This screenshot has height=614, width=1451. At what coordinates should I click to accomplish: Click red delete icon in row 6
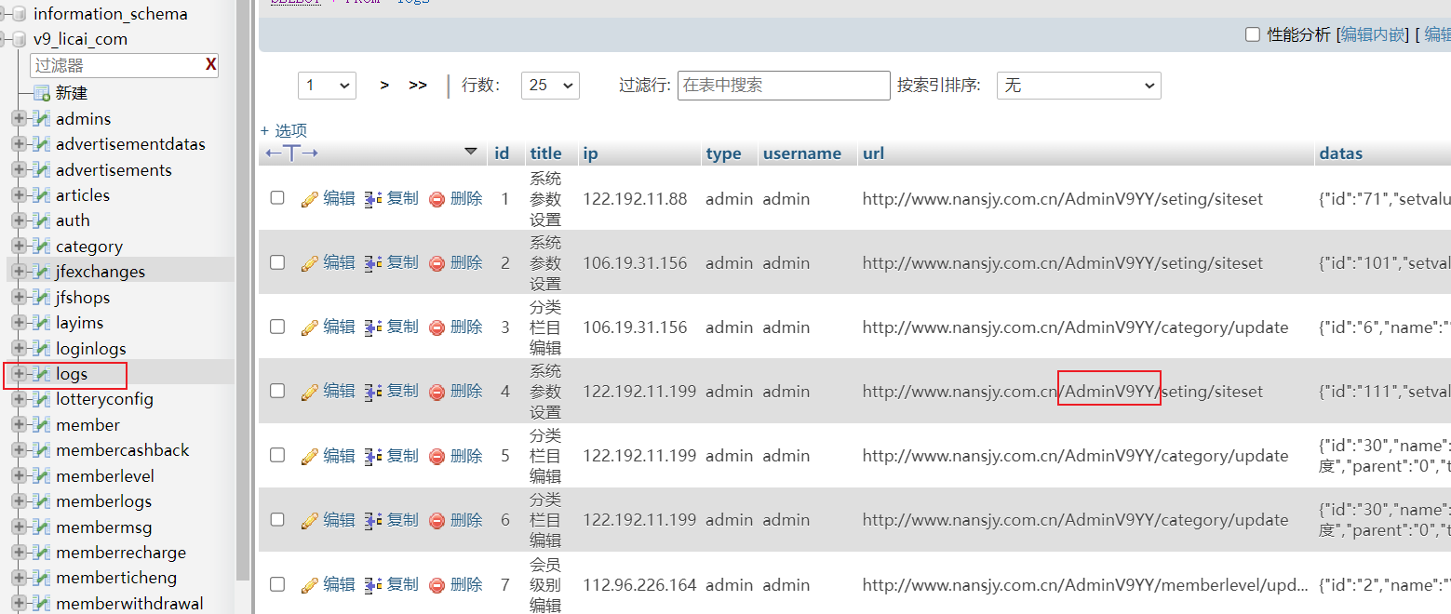point(437,520)
